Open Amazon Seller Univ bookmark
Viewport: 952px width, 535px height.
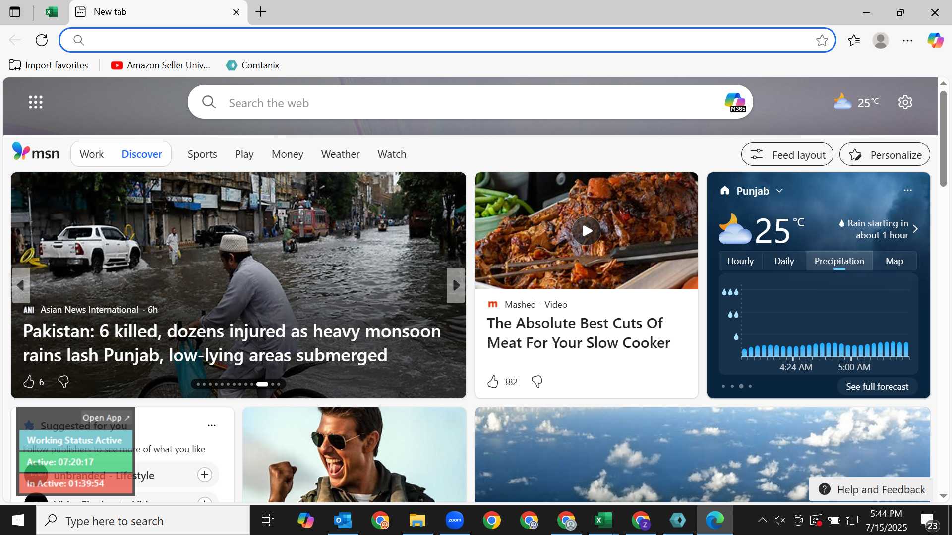pyautogui.click(x=161, y=65)
